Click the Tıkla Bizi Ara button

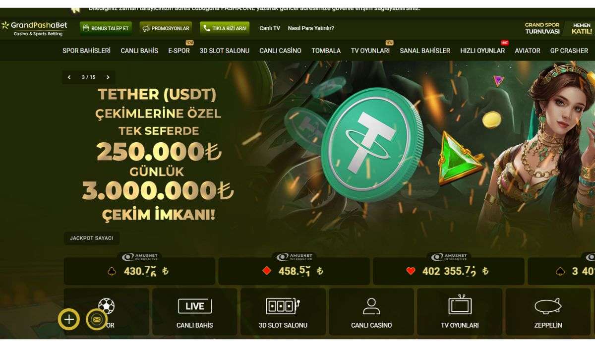click(225, 28)
